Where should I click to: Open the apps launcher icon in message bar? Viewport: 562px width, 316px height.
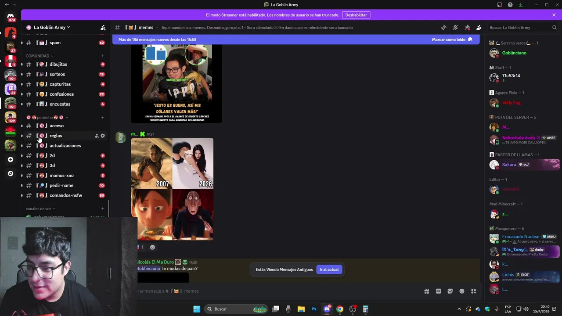click(474, 291)
